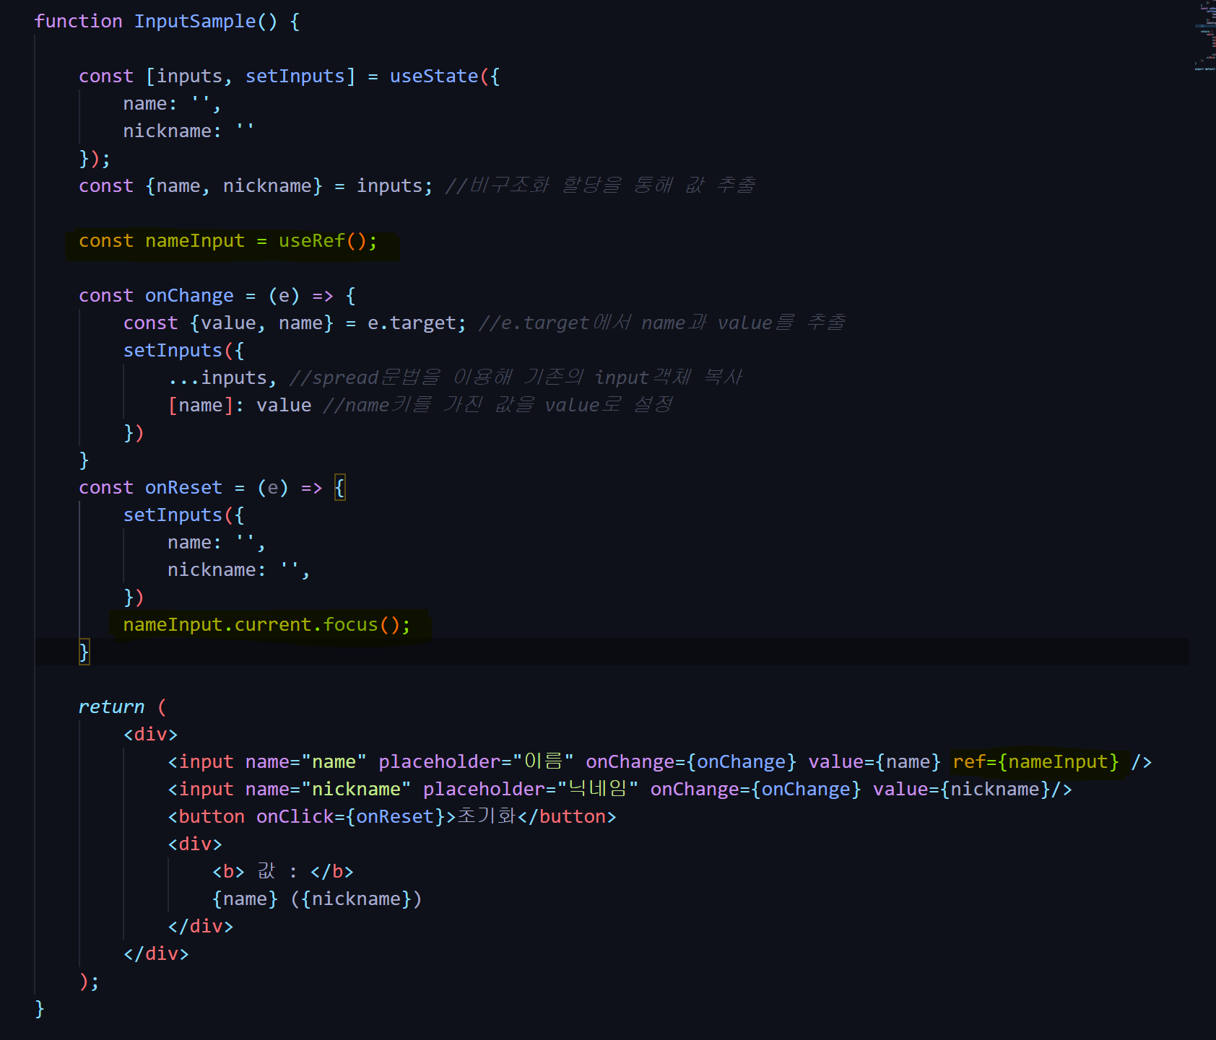Click the final closing brace of the function
The image size is (1216, 1040).
coord(40,1009)
